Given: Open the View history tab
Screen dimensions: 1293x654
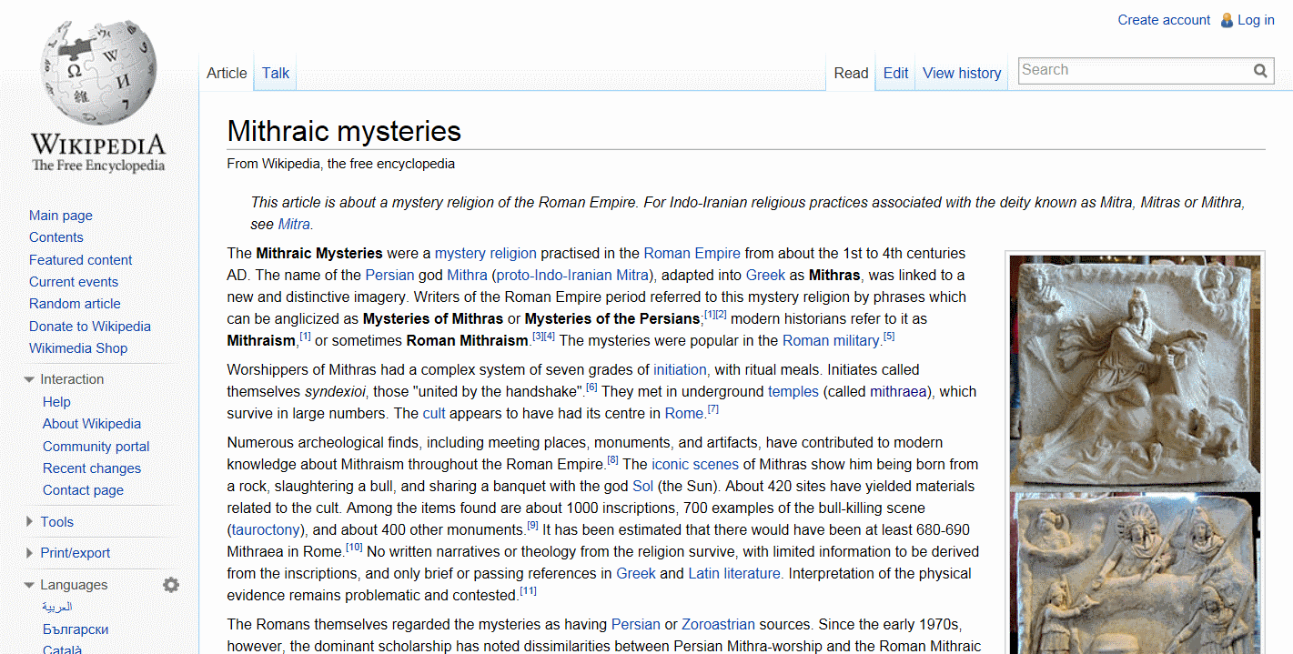Looking at the screenshot, I should [x=962, y=73].
